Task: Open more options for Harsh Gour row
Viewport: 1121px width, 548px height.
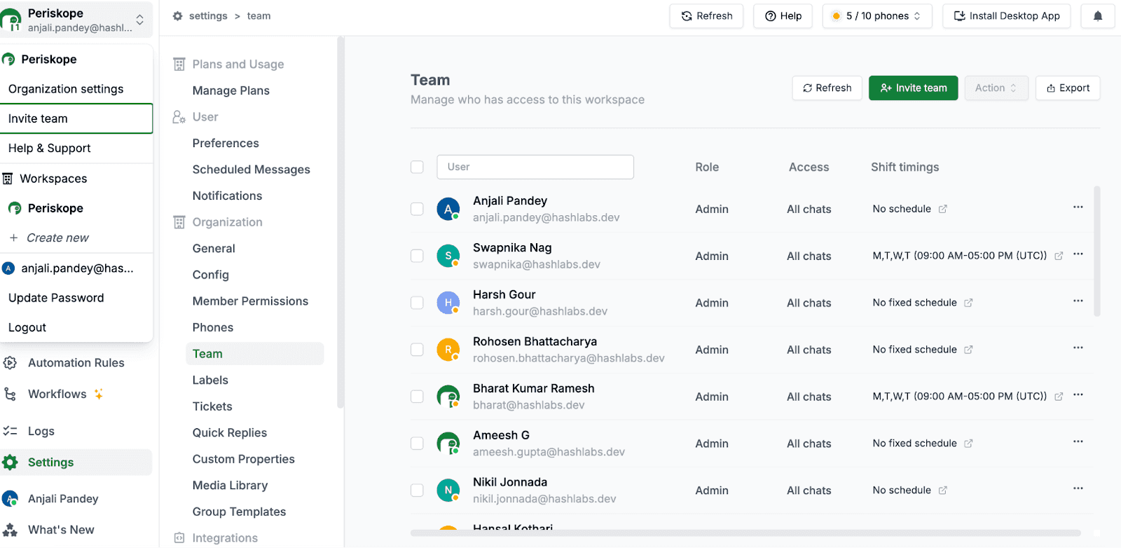Action: pos(1078,301)
